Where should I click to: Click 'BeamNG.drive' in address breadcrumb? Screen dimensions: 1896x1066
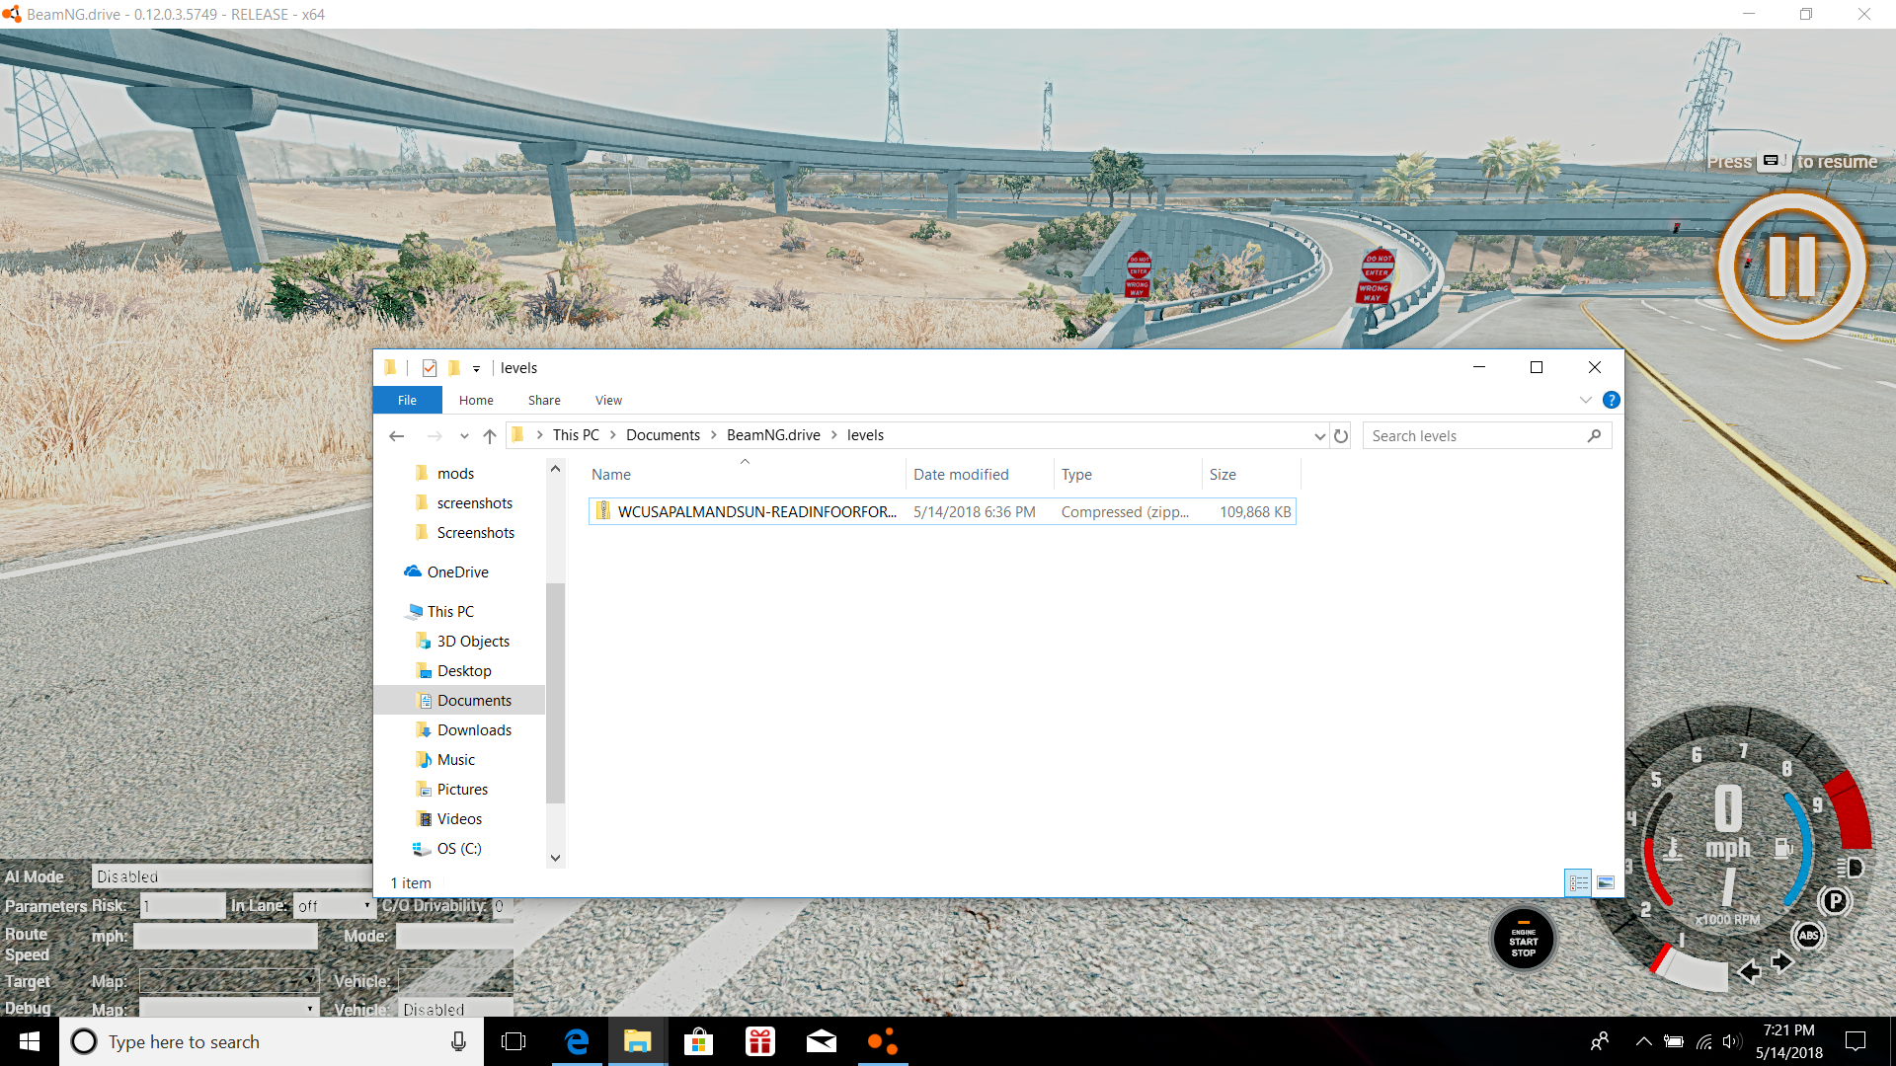tap(773, 435)
